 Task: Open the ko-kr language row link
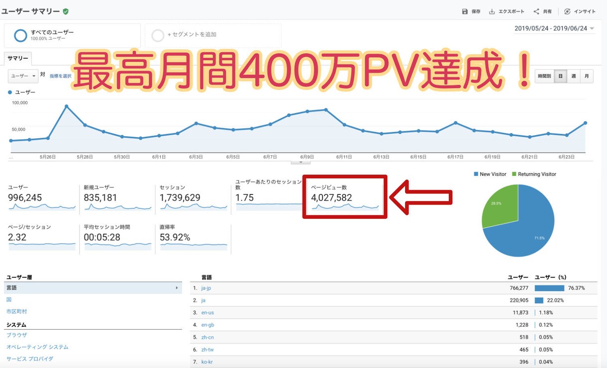(x=207, y=362)
